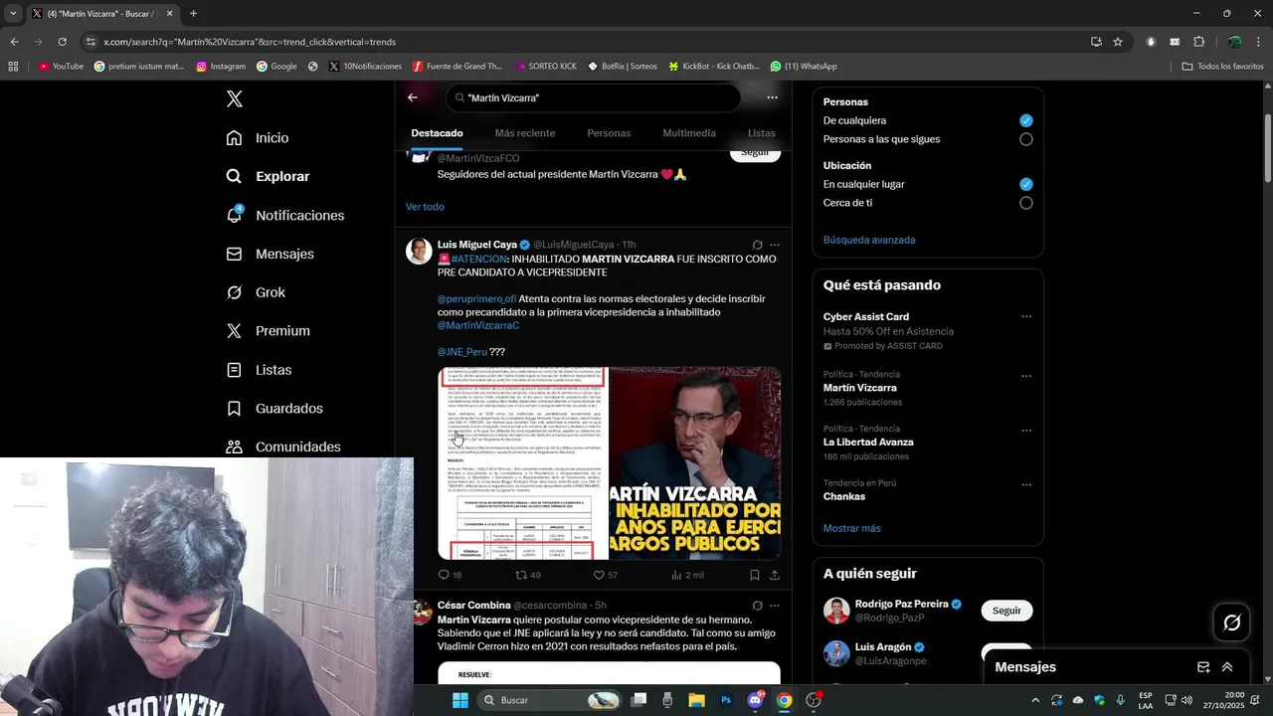Open Mensajes in the sidebar
This screenshot has height=716, width=1273.
coord(270,254)
